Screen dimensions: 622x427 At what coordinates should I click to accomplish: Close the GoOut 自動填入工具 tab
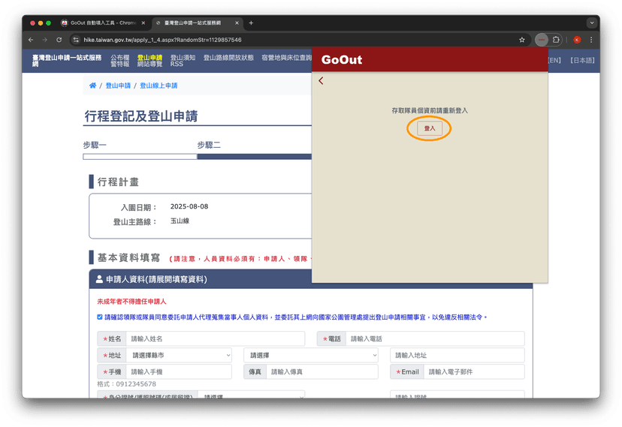pos(143,23)
